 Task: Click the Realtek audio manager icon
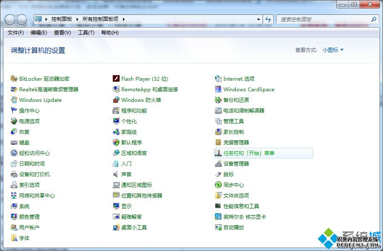coord(14,90)
